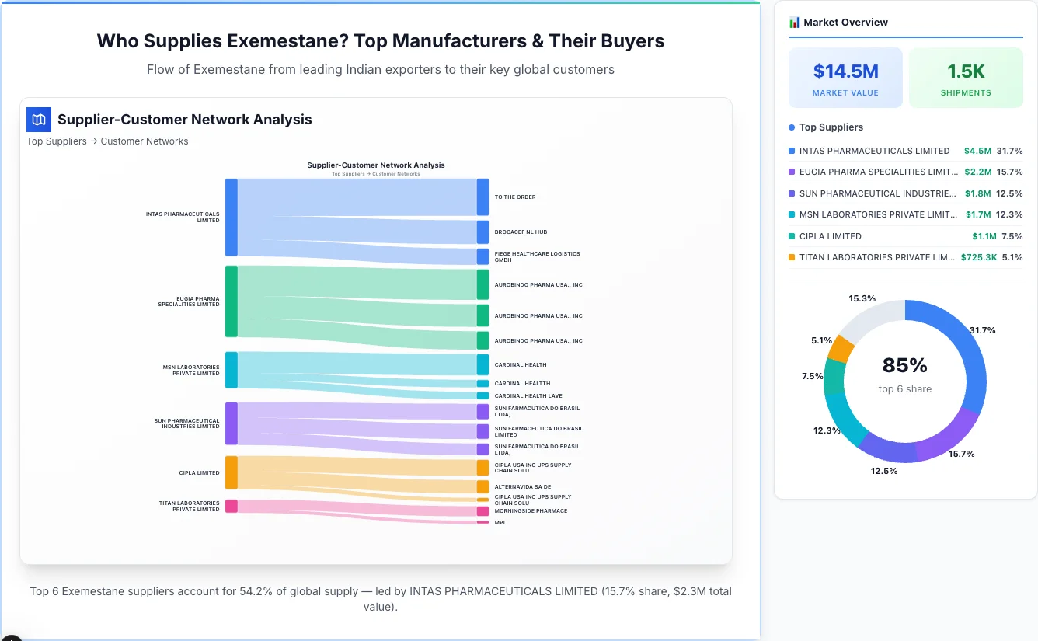Click the purple square beside SUN PHARMACEUTICAL INDUSTRIES
The width and height of the screenshot is (1038, 641).
click(x=792, y=193)
